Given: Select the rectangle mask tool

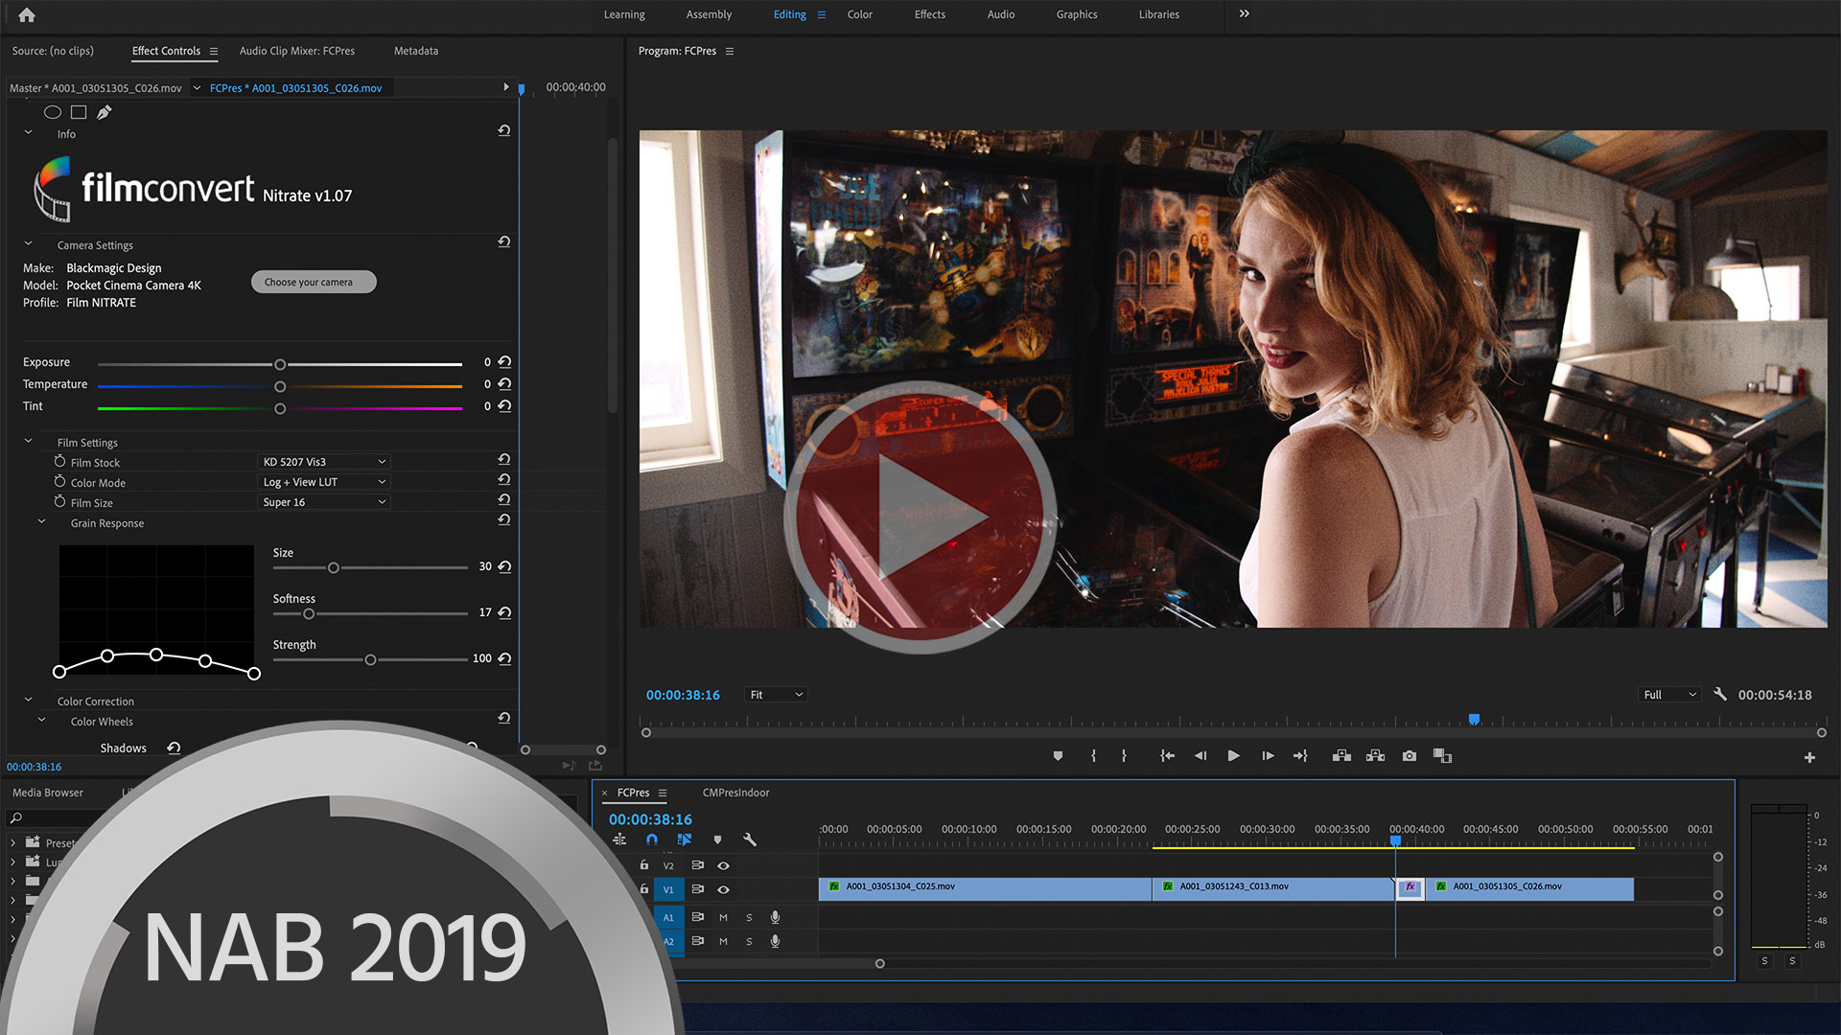Looking at the screenshot, I should (x=79, y=112).
